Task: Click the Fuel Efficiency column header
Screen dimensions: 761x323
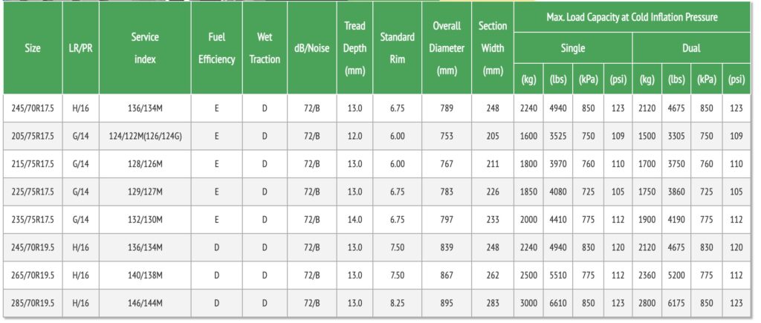Action: pyautogui.click(x=216, y=48)
